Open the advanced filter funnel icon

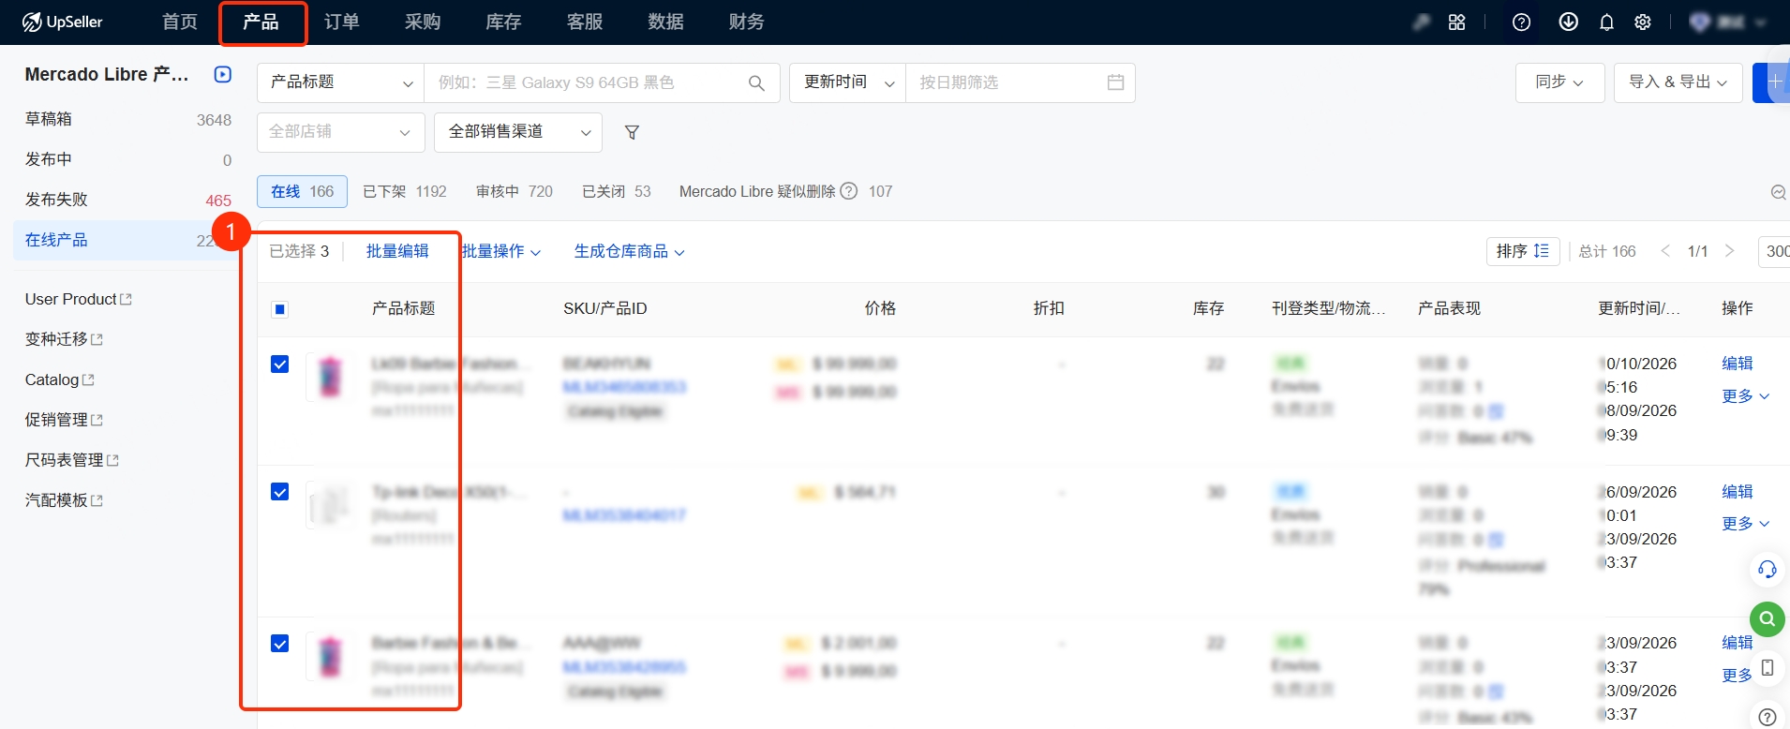coord(632,132)
